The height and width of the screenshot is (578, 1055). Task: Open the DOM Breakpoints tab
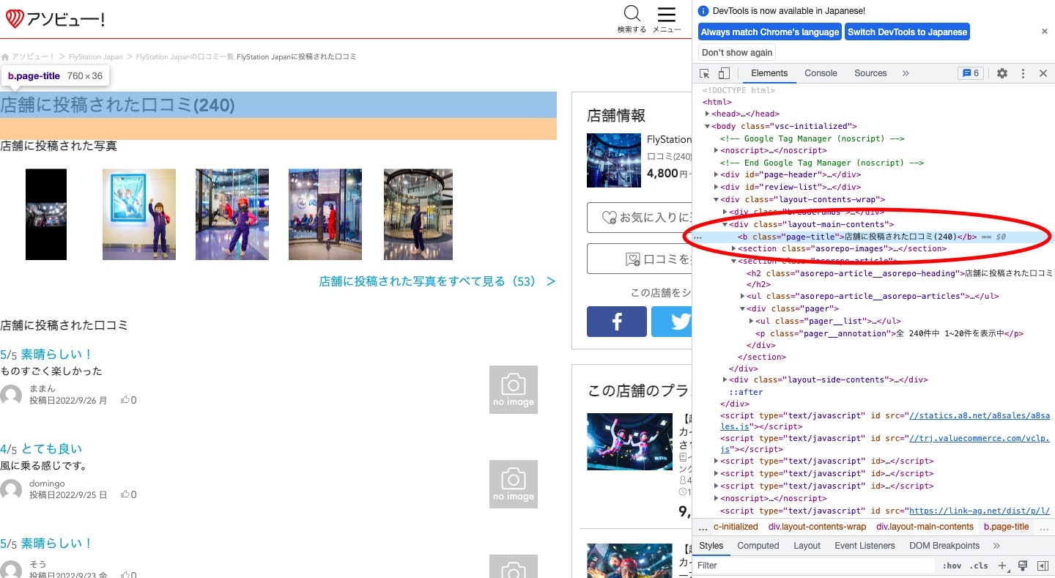pos(944,546)
